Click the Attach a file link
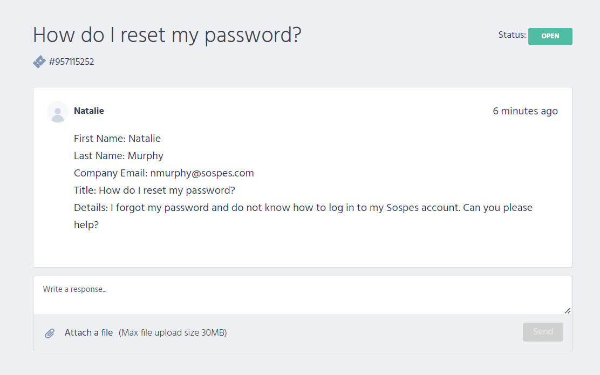 coord(89,332)
